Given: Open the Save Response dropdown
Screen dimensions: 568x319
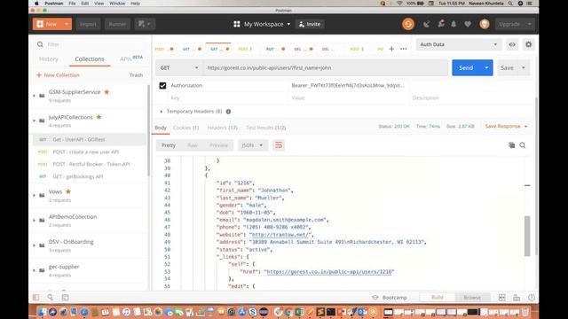Looking at the screenshot, I should tap(506, 126).
